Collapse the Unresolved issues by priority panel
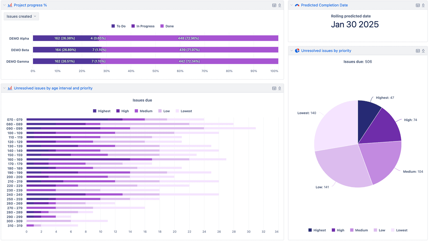 tap(292, 51)
